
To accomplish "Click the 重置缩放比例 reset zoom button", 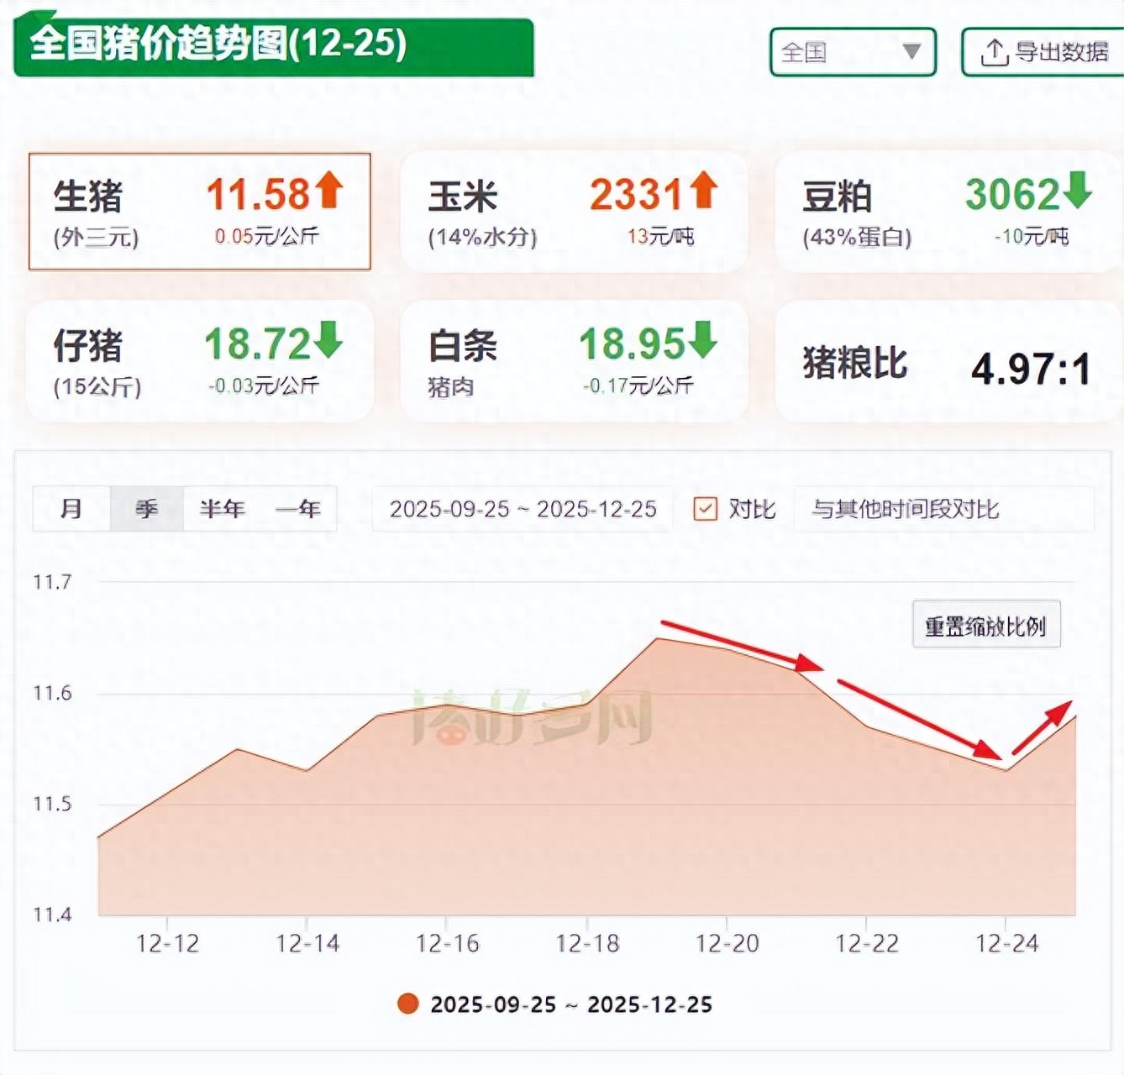I will tap(985, 626).
